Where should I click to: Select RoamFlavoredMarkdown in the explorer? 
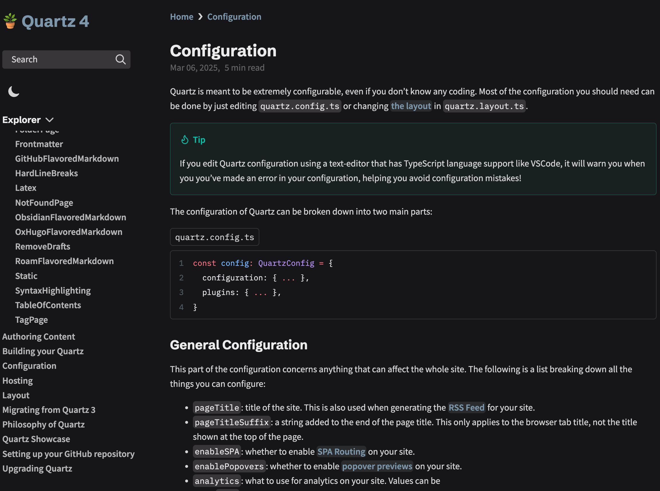[64, 261]
